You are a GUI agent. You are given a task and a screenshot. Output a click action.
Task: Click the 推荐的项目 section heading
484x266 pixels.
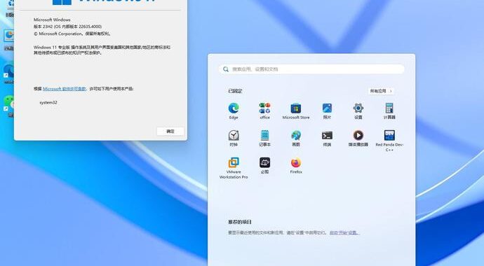pyautogui.click(x=240, y=222)
